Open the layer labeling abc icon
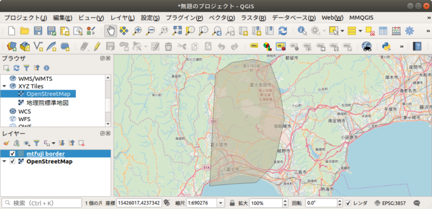Screen dimensions: 432x209 (254, 46)
